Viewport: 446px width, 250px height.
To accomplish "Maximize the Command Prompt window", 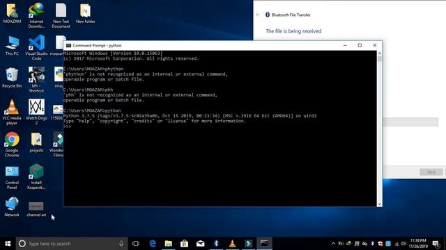I will tap(360, 45).
